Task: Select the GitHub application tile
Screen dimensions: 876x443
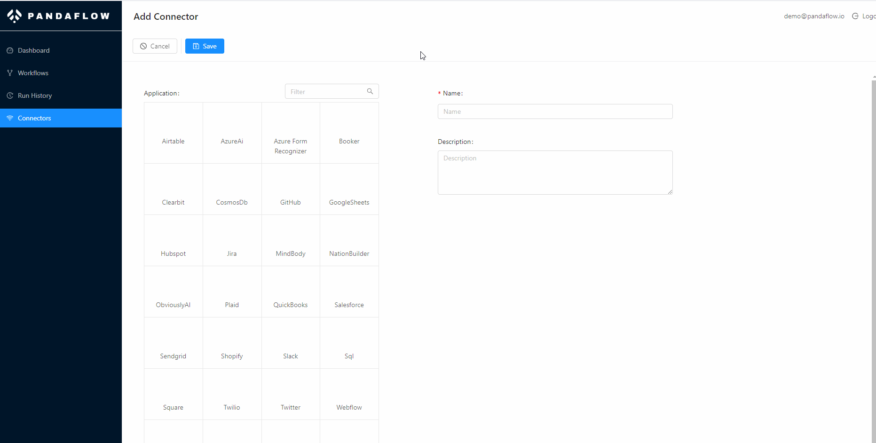Action: pyautogui.click(x=291, y=189)
